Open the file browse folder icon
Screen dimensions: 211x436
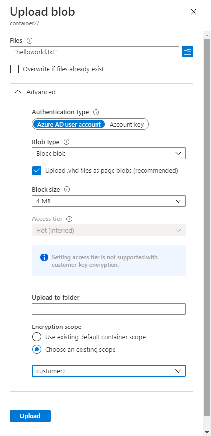[187, 52]
